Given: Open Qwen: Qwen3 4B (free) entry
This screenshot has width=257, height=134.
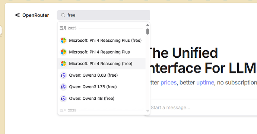Looking at the screenshot, I should (102, 98).
